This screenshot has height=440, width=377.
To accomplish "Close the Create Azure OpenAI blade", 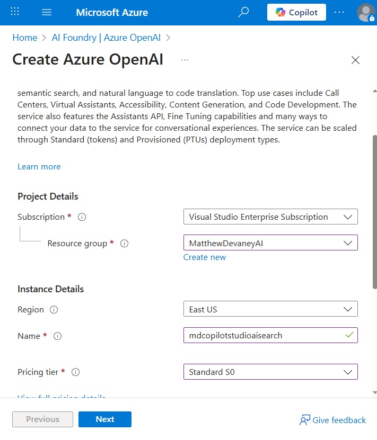I will [x=355, y=60].
